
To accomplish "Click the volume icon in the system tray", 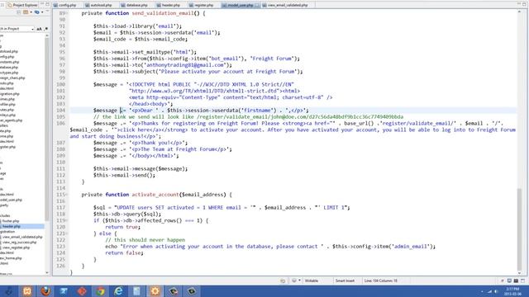I will 496,291.
